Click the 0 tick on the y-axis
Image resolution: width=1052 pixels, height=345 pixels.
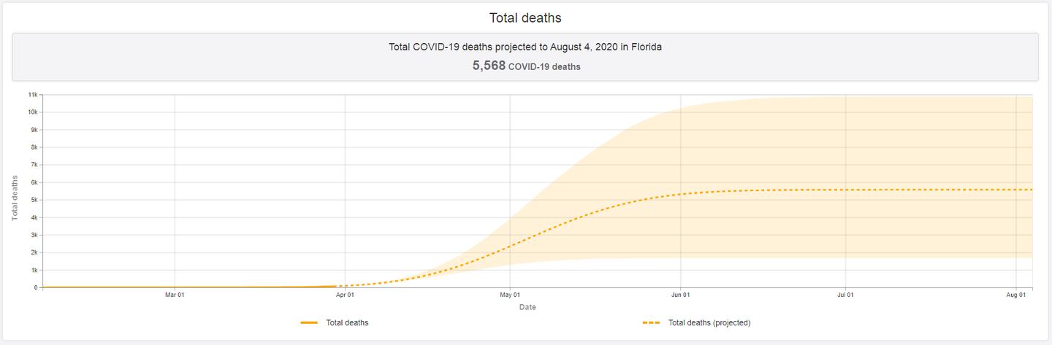[36, 287]
